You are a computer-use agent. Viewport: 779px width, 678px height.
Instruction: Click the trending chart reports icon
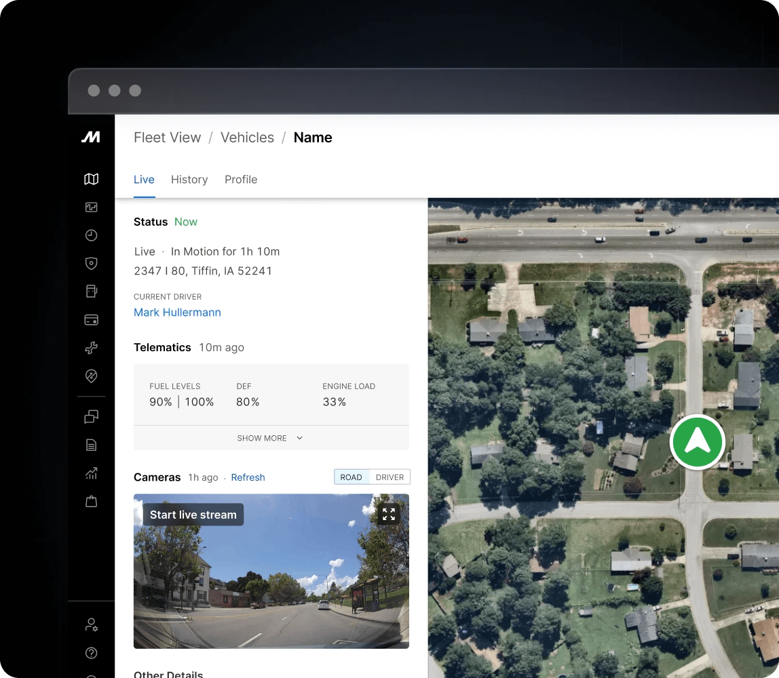(91, 473)
